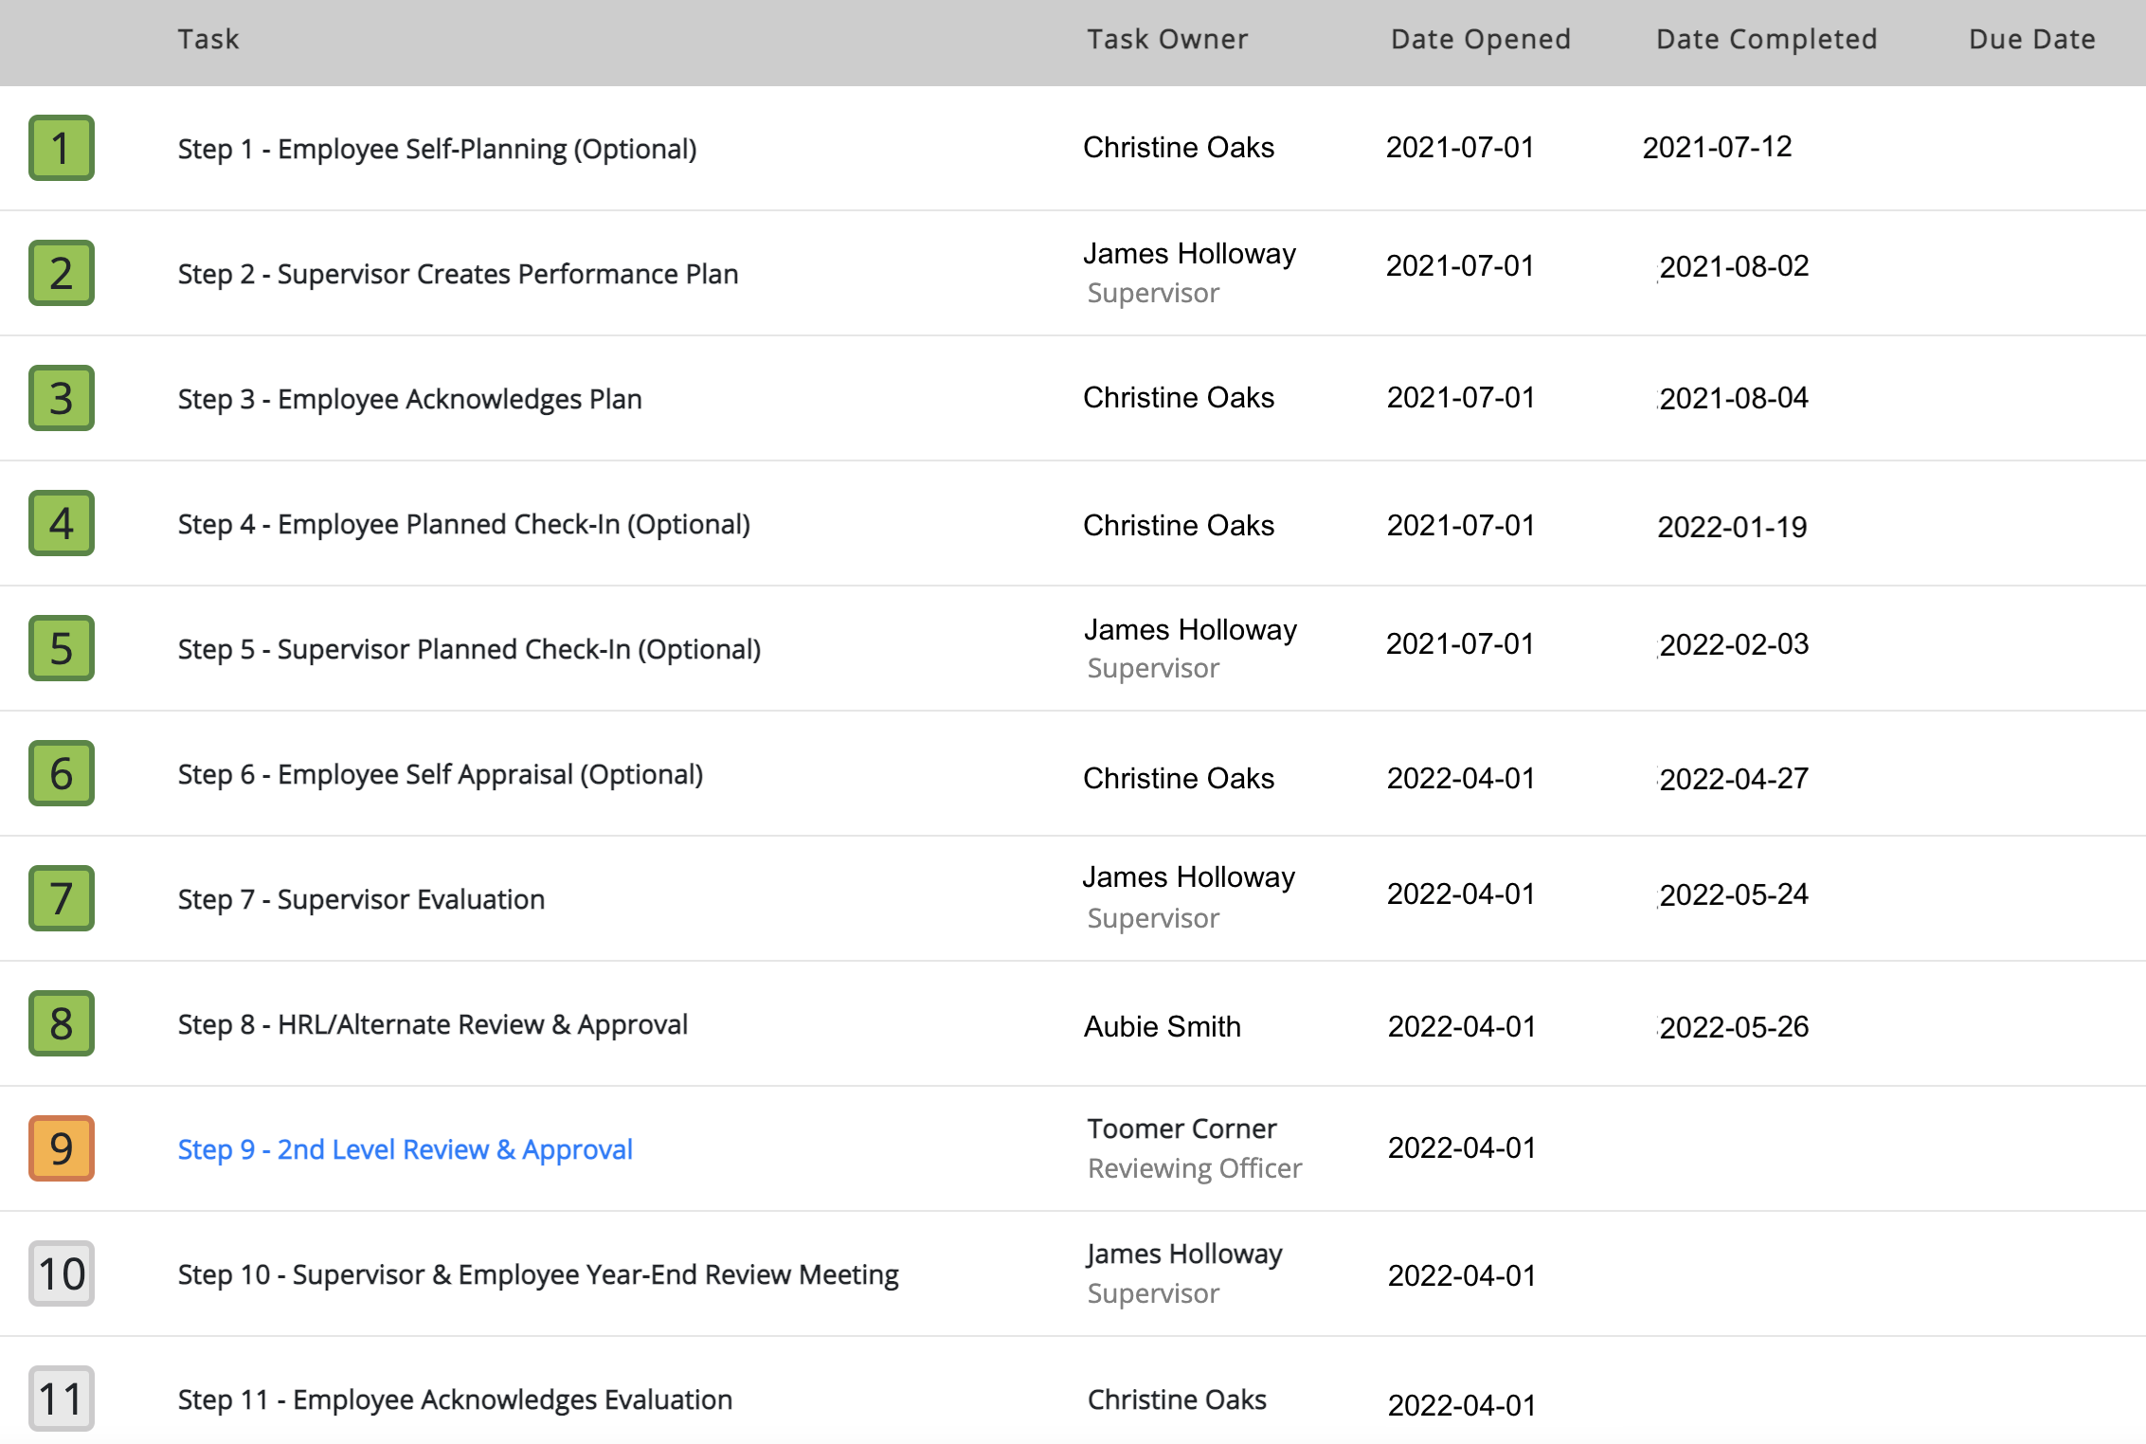2146x1444 pixels.
Task: Select Step 7 - Supervisor Evaluation
Action: click(x=361, y=899)
